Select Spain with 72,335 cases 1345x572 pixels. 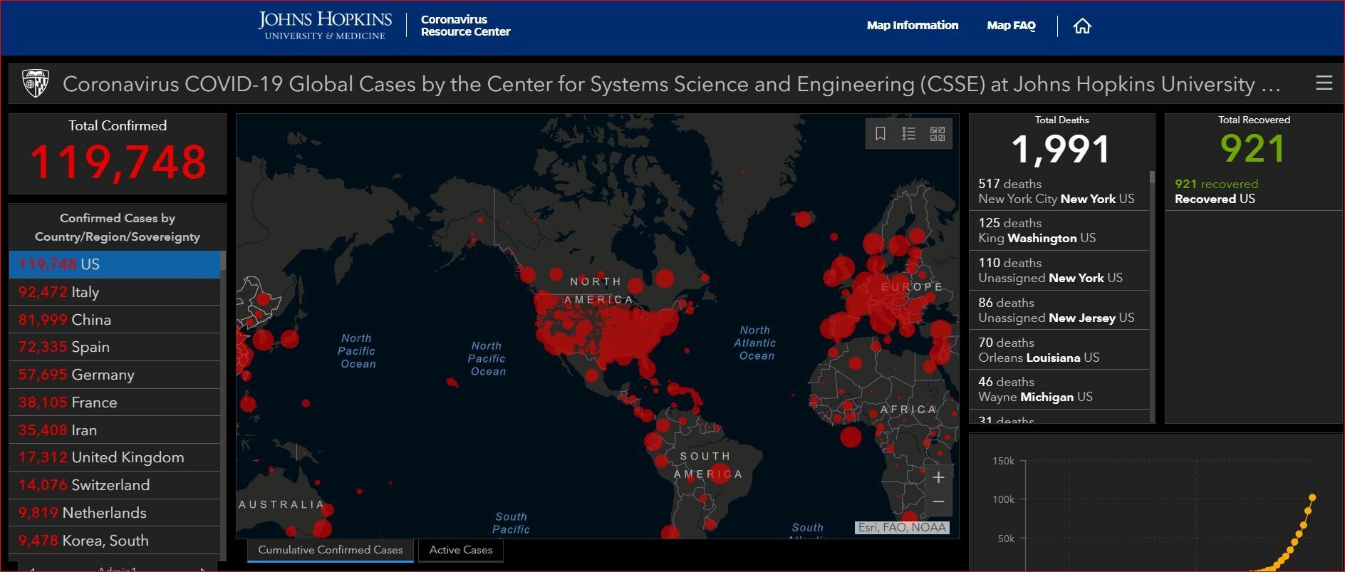pos(115,347)
